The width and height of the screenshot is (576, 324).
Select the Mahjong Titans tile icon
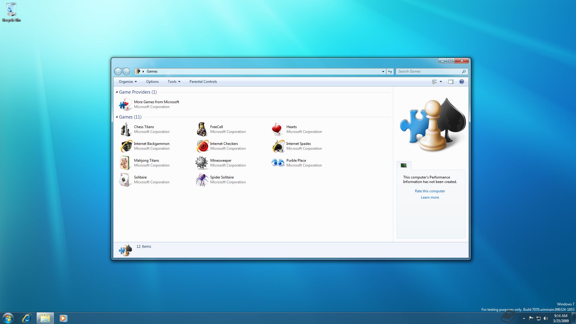(125, 163)
